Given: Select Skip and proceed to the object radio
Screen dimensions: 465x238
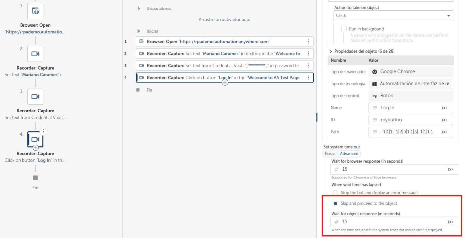Looking at the screenshot, I should click(x=335, y=204).
